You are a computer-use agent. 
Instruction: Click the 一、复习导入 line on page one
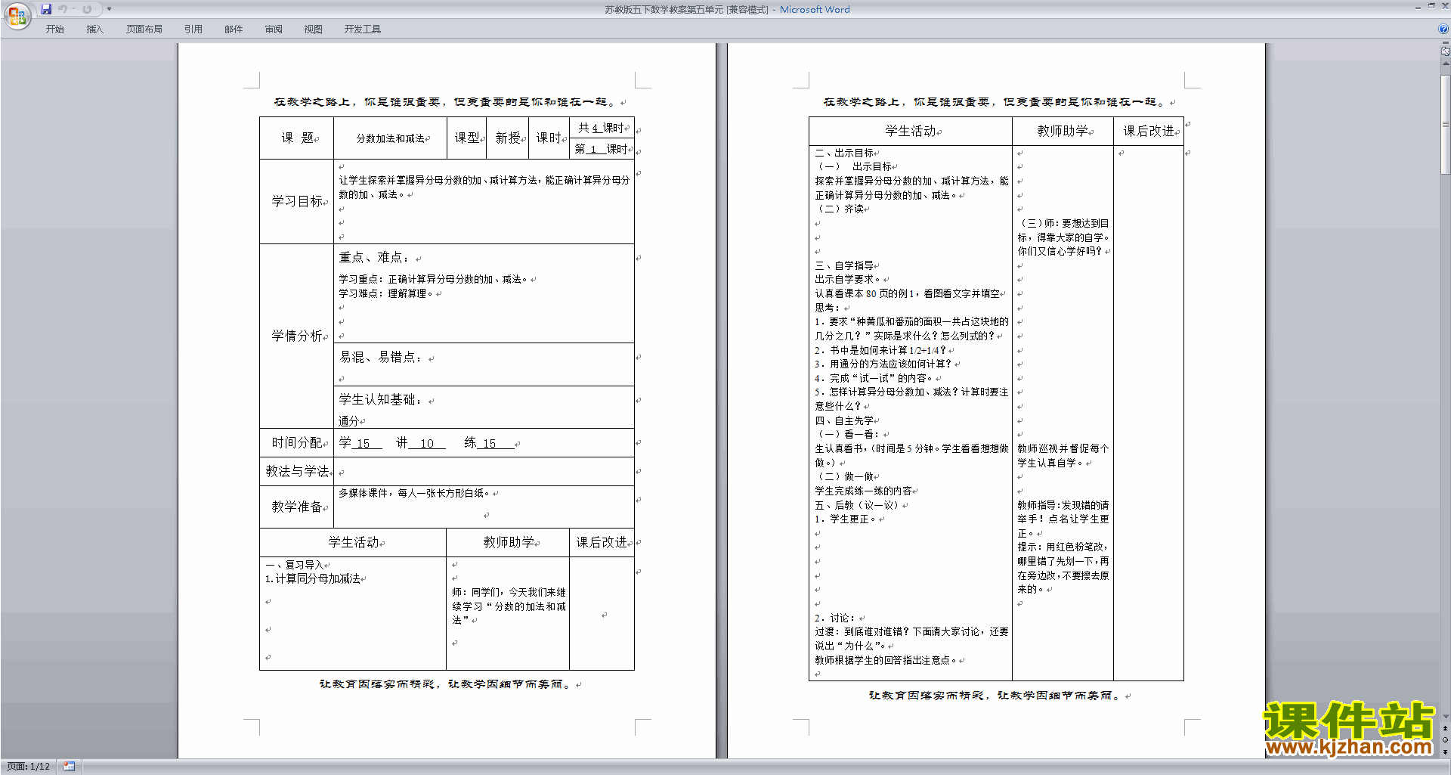click(294, 565)
